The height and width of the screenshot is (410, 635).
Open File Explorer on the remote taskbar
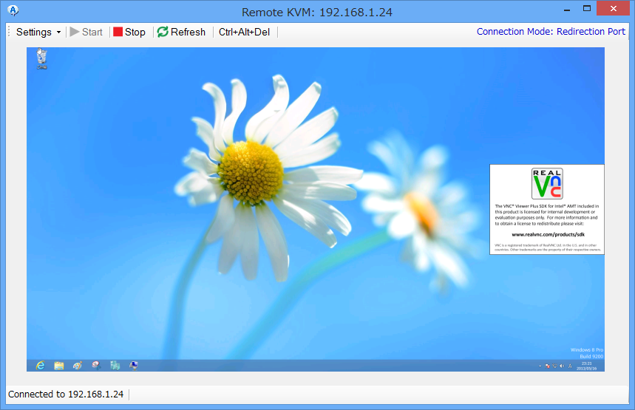click(x=59, y=366)
